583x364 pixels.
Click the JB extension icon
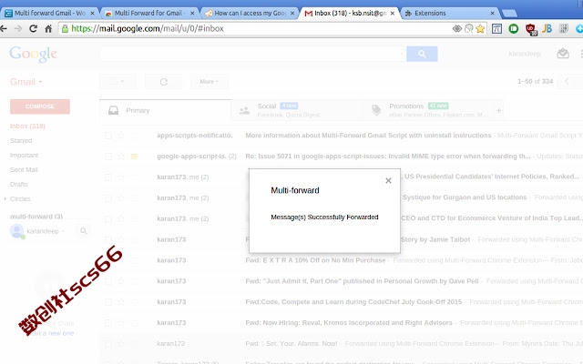547,28
